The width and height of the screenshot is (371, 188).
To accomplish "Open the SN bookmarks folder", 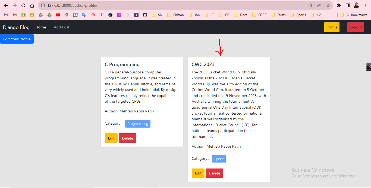I will point(157,15).
